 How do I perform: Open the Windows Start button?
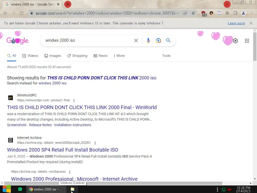[x=7, y=189]
